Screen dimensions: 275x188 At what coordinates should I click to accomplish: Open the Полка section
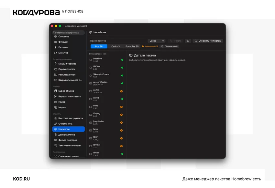tap(68, 102)
